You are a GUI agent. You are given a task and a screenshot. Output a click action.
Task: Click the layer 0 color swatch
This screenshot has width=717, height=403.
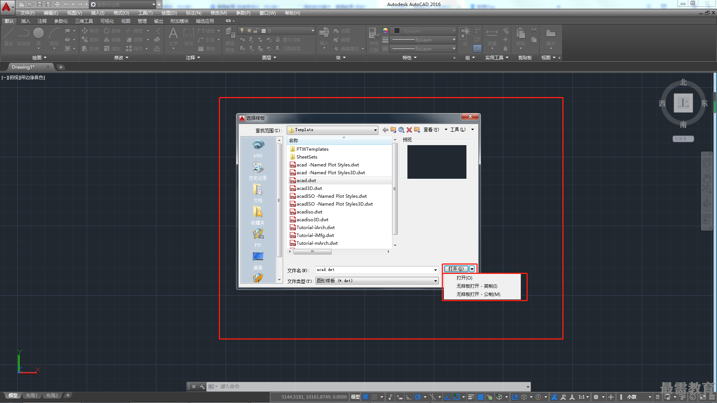[264, 31]
